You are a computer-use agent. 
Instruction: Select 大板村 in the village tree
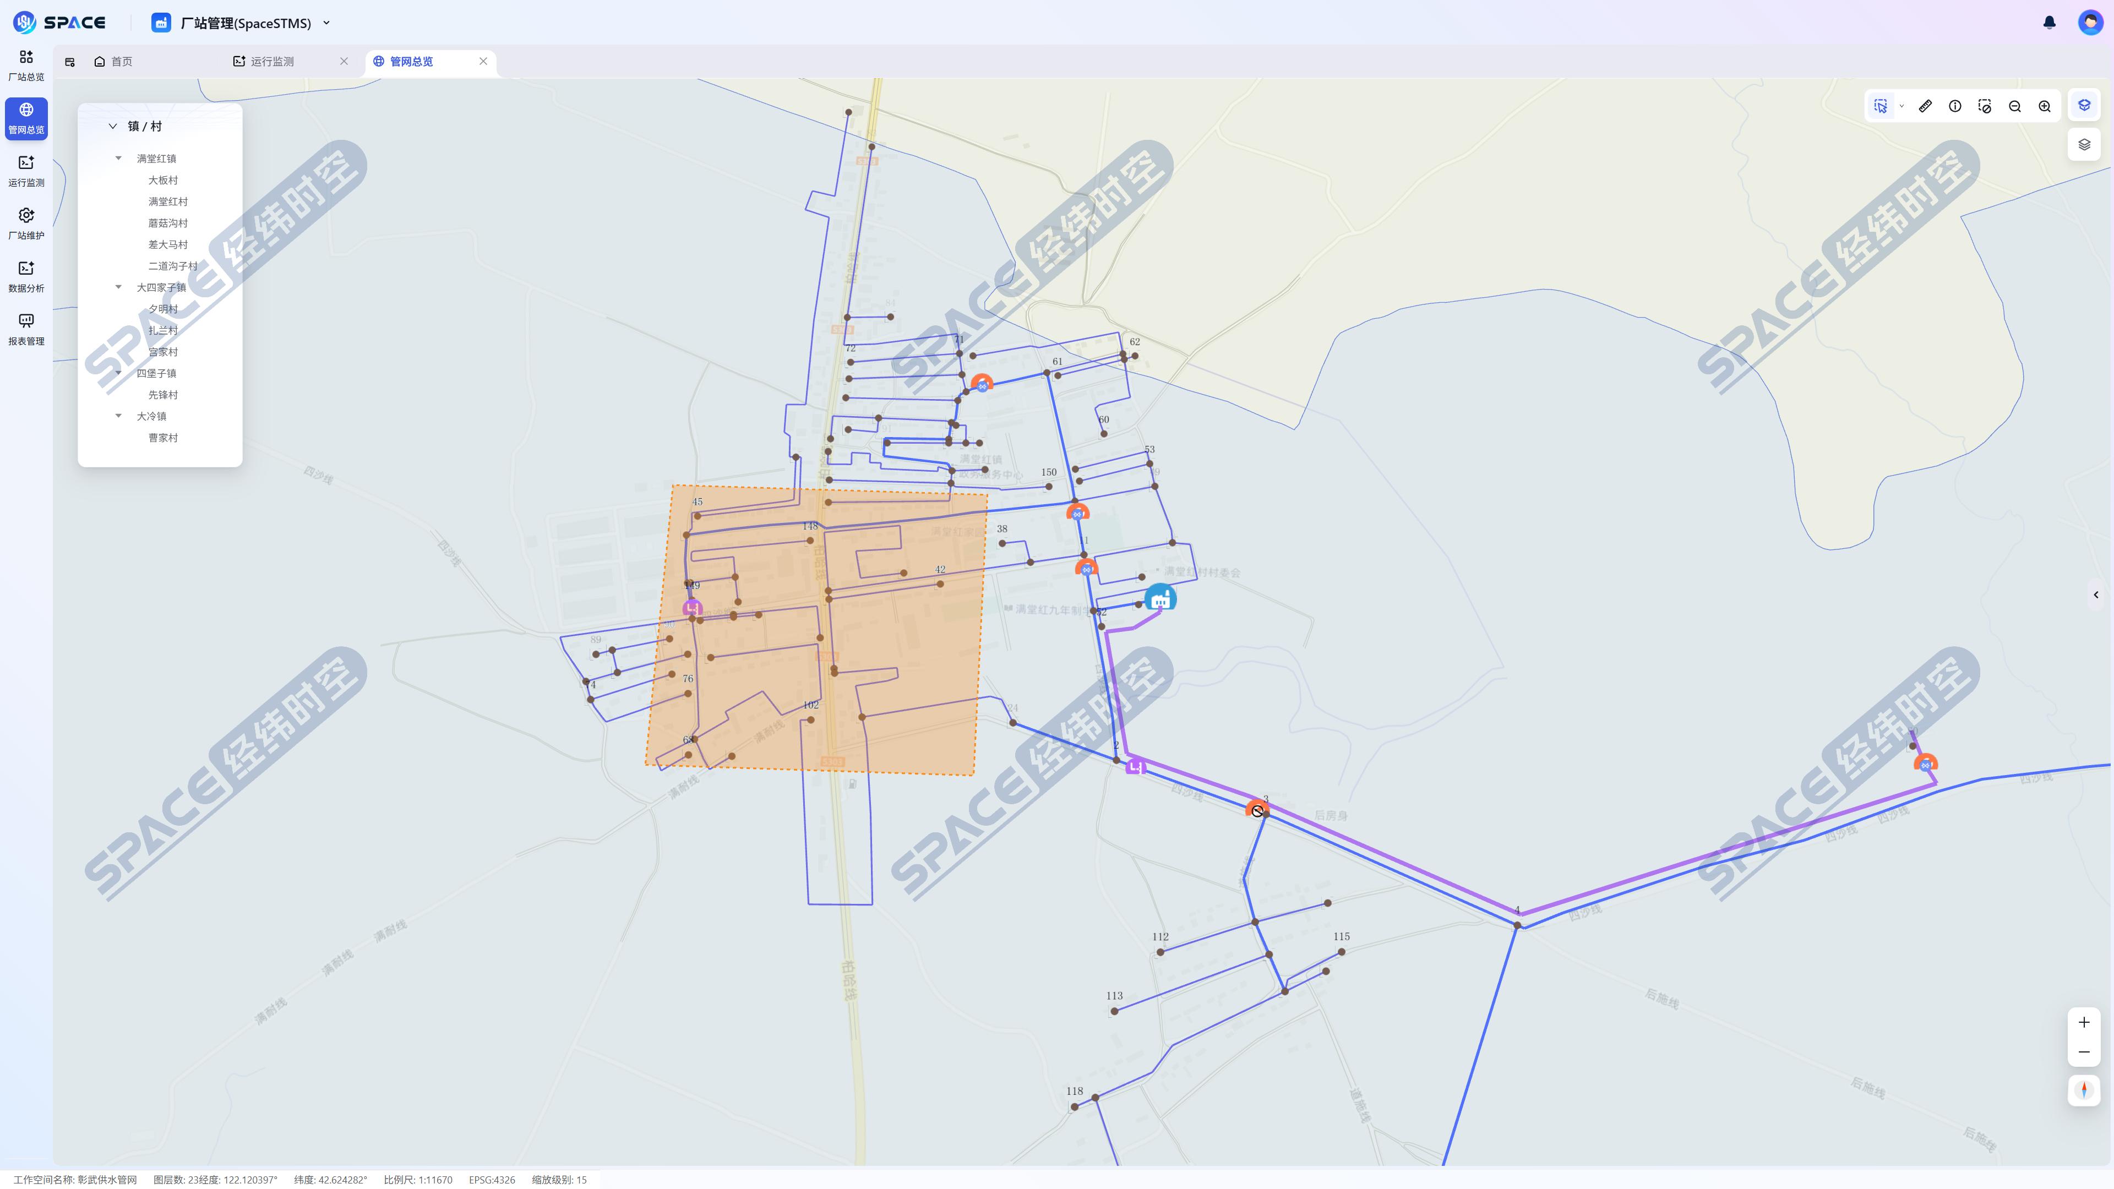162,179
